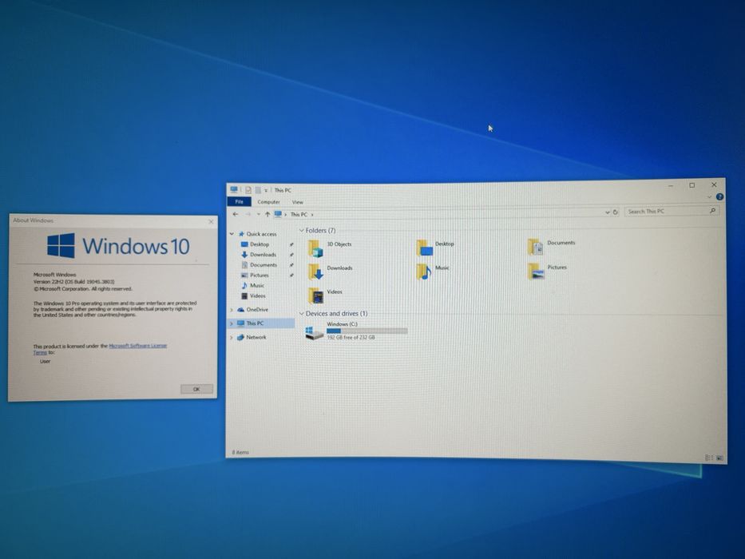Open Explorer Help question mark icon
This screenshot has height=559, width=745.
(x=719, y=196)
